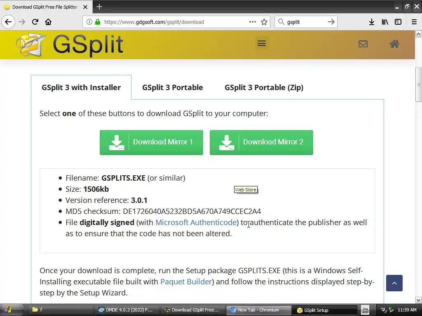This screenshot has width=422, height=316.
Task: Select GSplit 3 with Installer tab
Action: pos(81,87)
